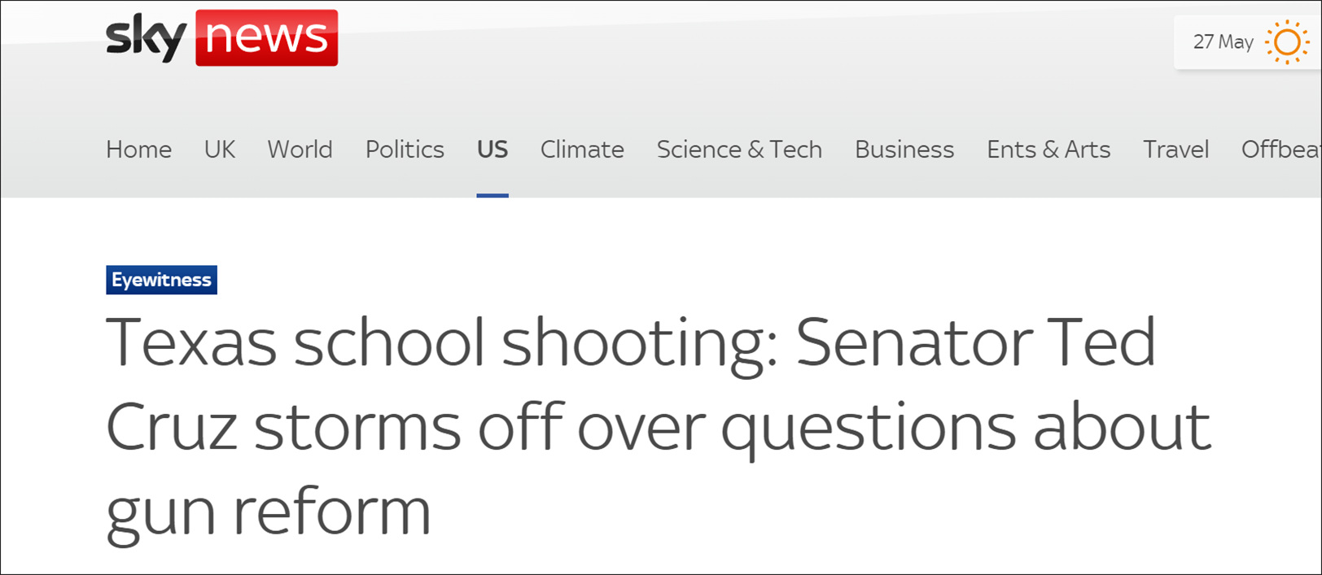Navigate to the Climate section
This screenshot has width=1322, height=575.
582,150
